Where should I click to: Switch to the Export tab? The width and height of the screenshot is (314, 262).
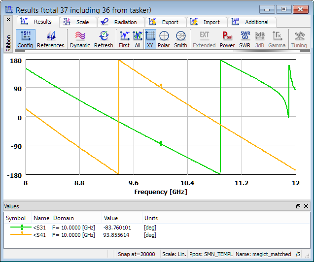click(x=165, y=22)
